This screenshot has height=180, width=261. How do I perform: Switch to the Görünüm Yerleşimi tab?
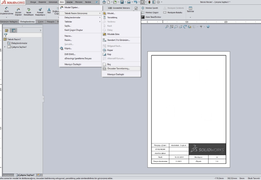[9, 21]
